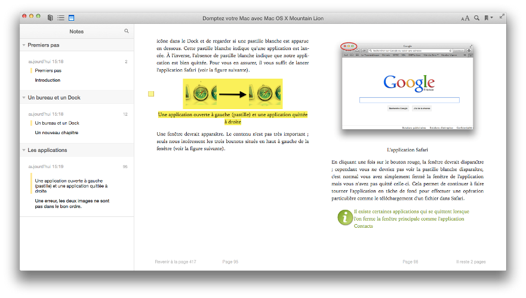526x298 pixels.
Task: Click the 15:18 timestamp under Premiers pas
Action: pyautogui.click(x=45, y=61)
